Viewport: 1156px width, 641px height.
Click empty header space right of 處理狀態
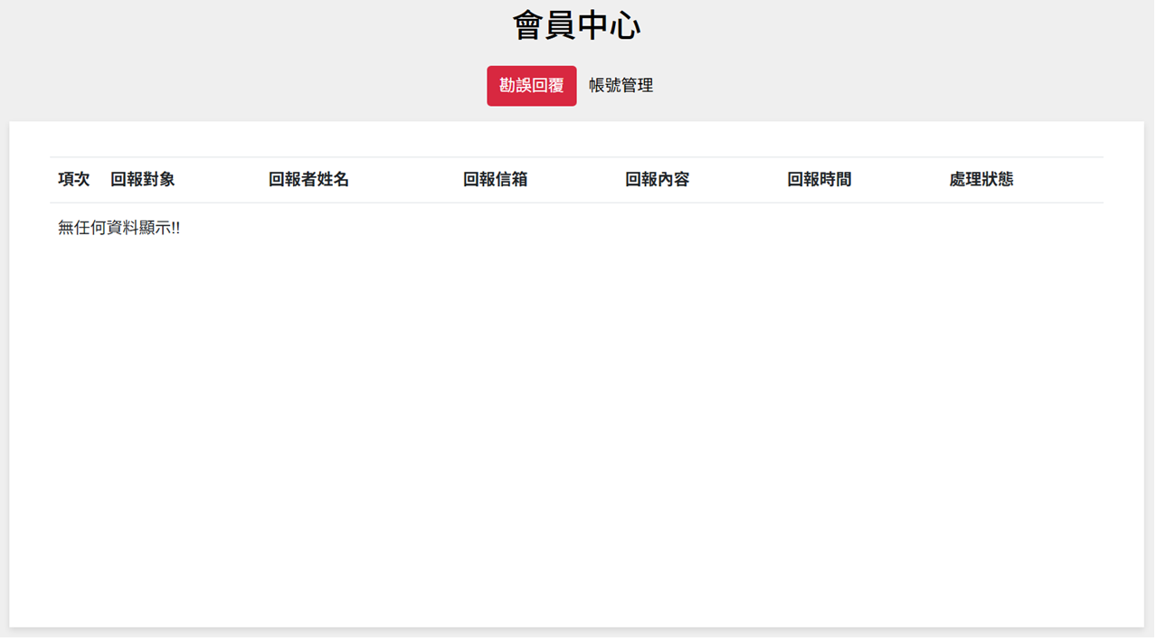pyautogui.click(x=1063, y=180)
